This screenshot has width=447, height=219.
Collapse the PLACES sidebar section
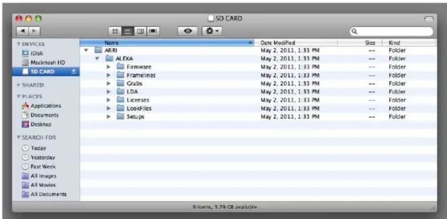19,97
